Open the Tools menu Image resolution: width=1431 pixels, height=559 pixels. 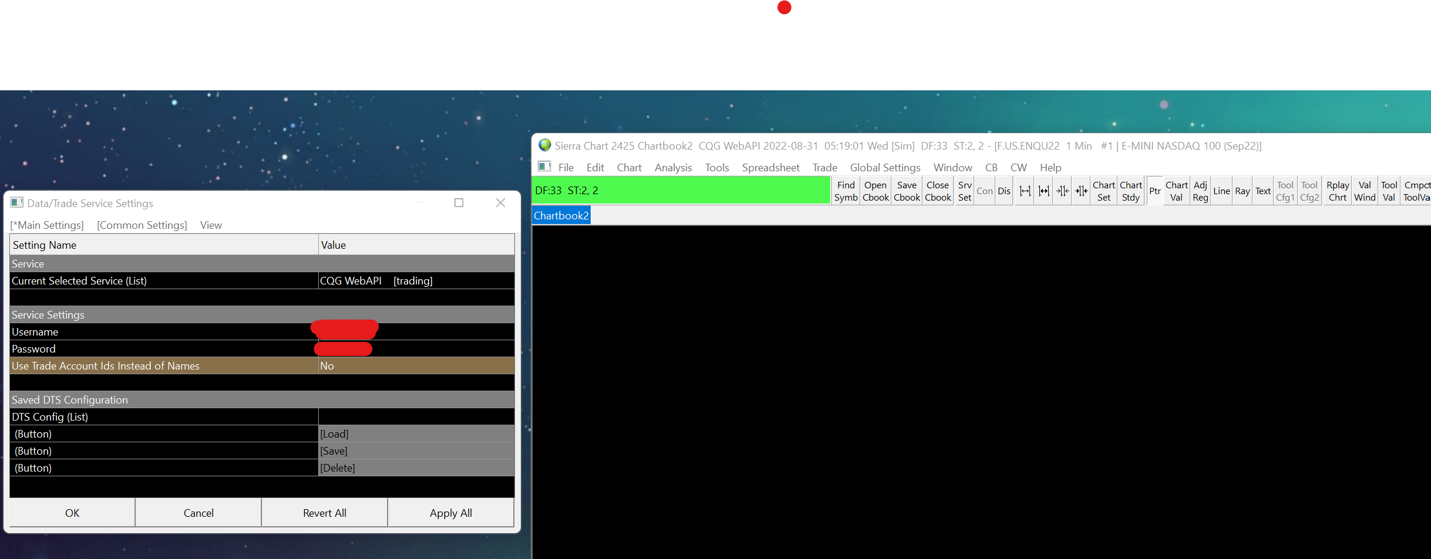click(x=717, y=168)
